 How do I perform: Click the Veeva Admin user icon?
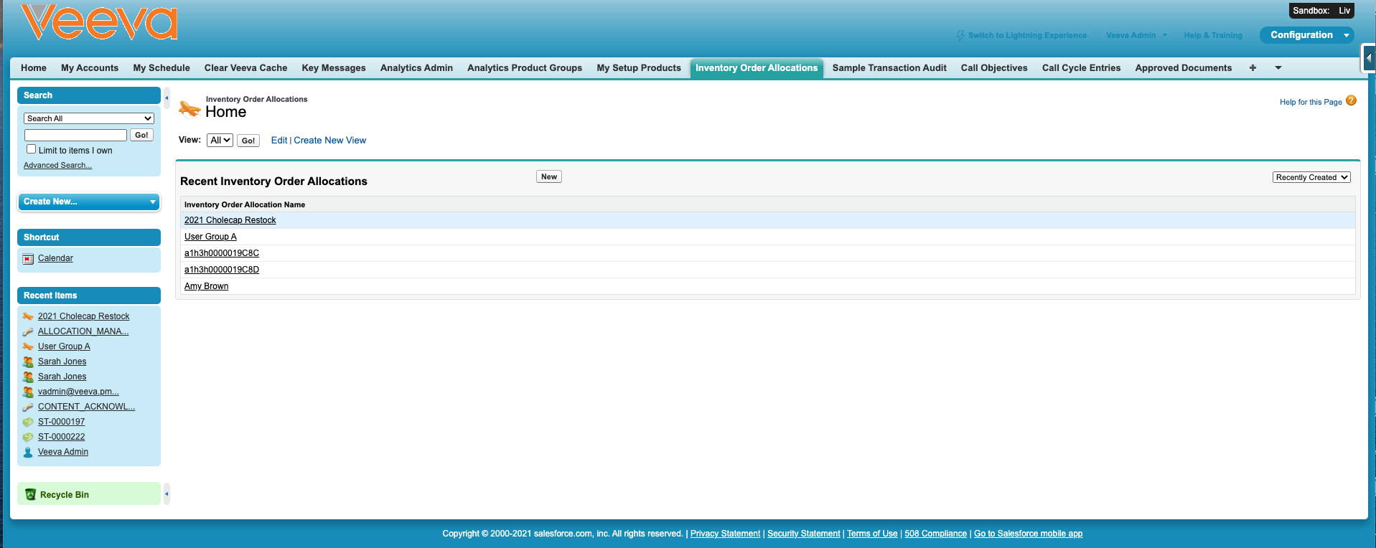[28, 453]
